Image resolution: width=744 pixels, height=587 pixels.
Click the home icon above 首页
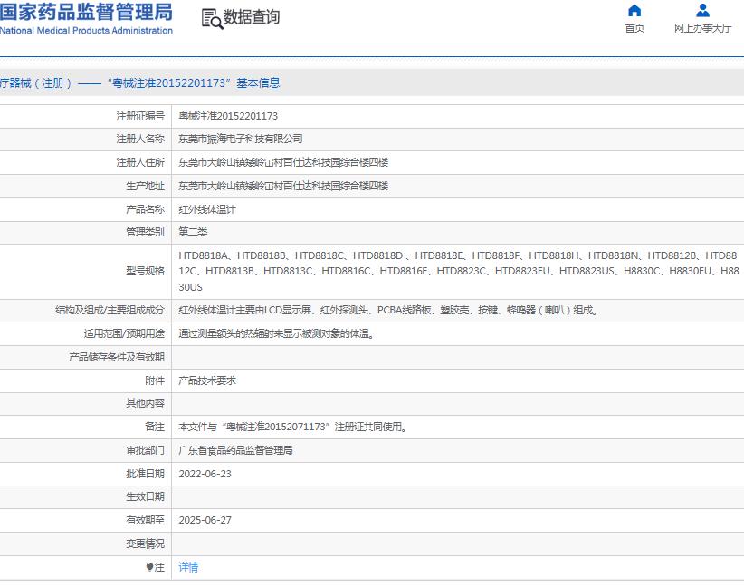pos(634,11)
